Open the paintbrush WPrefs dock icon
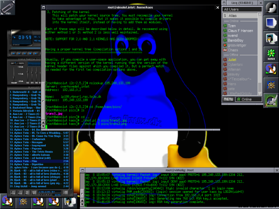Screen dimensions: 279x209 (271, 101)
